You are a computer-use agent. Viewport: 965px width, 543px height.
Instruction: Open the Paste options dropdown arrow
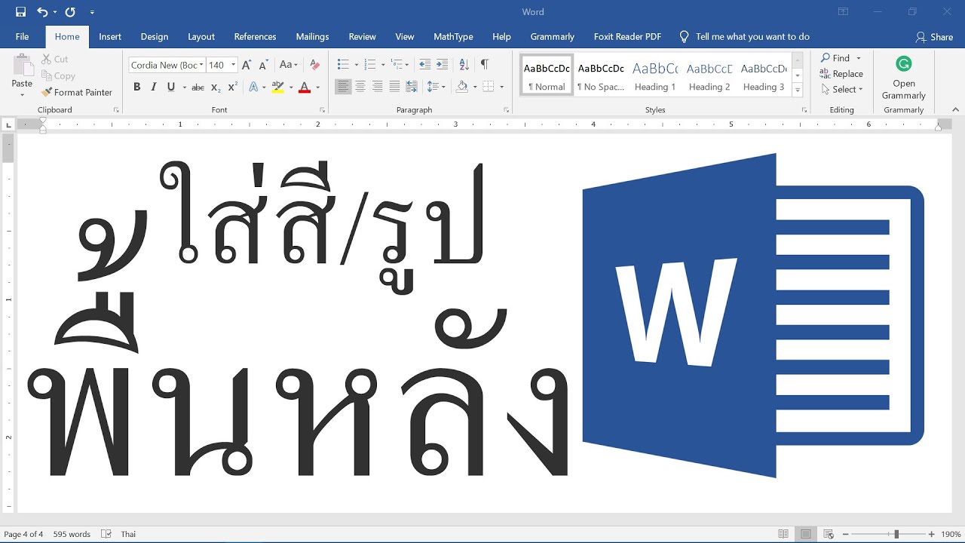click(22, 94)
